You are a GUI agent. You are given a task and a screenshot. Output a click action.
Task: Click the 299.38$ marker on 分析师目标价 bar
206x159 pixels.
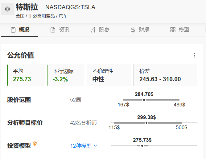146,123
